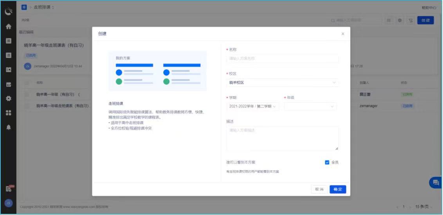Click the 名称 name input field
The width and height of the screenshot is (443, 215).
(x=282, y=59)
